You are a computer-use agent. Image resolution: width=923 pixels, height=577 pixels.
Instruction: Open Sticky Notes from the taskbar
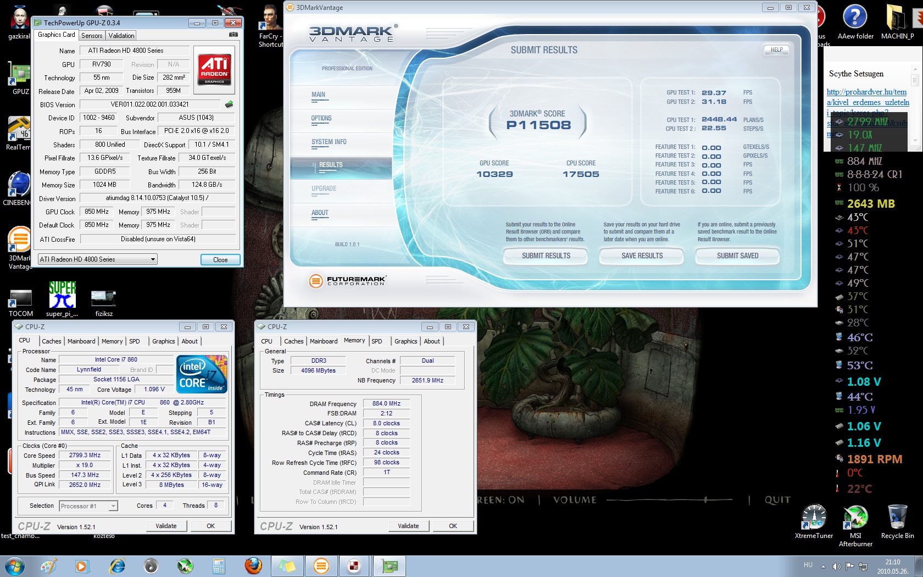pos(287,566)
